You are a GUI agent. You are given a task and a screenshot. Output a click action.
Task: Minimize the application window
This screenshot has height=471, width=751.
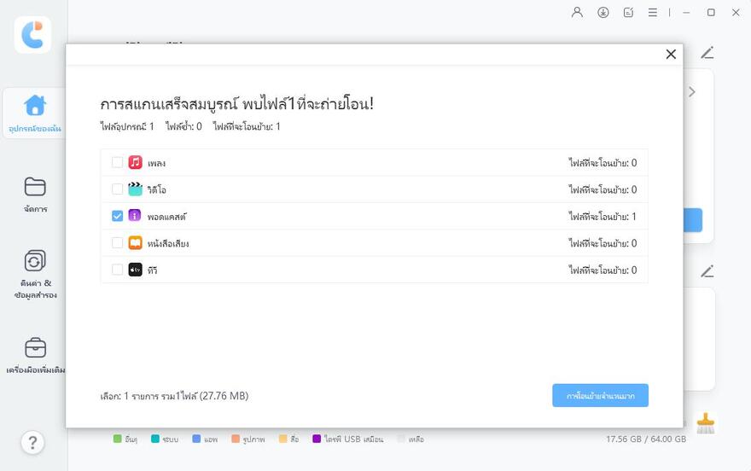click(686, 13)
